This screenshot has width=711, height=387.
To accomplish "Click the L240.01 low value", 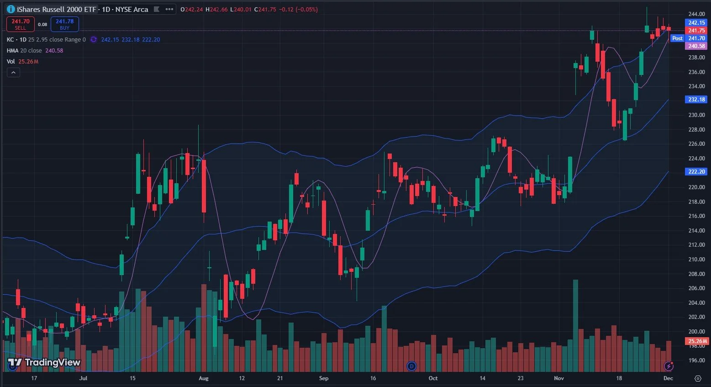I will click(241, 9).
